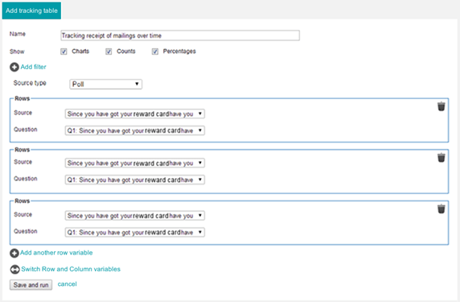Click Switch Row and Column variables link
The height and width of the screenshot is (302, 460).
71,269
